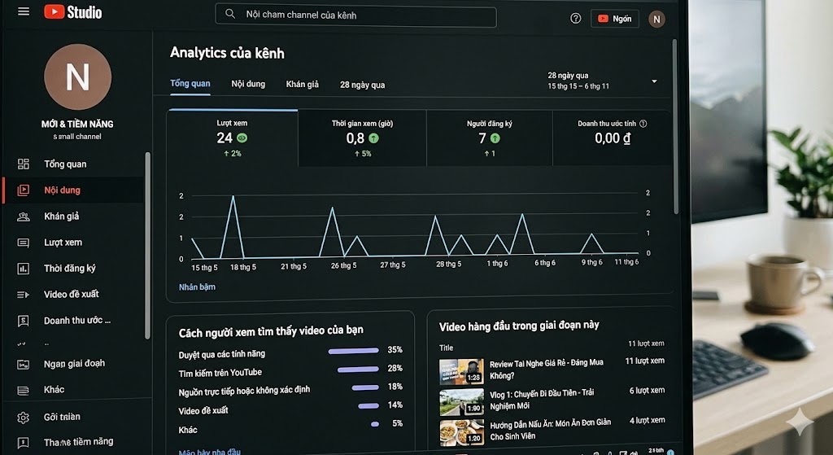The width and height of the screenshot is (833, 455).
Task: Select the Doanh thu ước tính metric card
Action: [612, 138]
